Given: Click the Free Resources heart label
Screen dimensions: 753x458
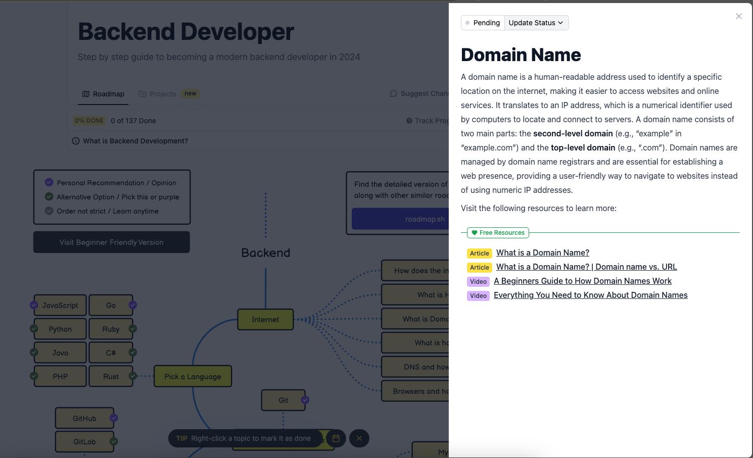Looking at the screenshot, I should (498, 233).
